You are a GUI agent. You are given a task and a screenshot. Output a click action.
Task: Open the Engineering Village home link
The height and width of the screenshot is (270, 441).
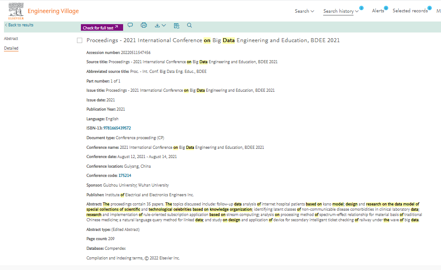[53, 11]
